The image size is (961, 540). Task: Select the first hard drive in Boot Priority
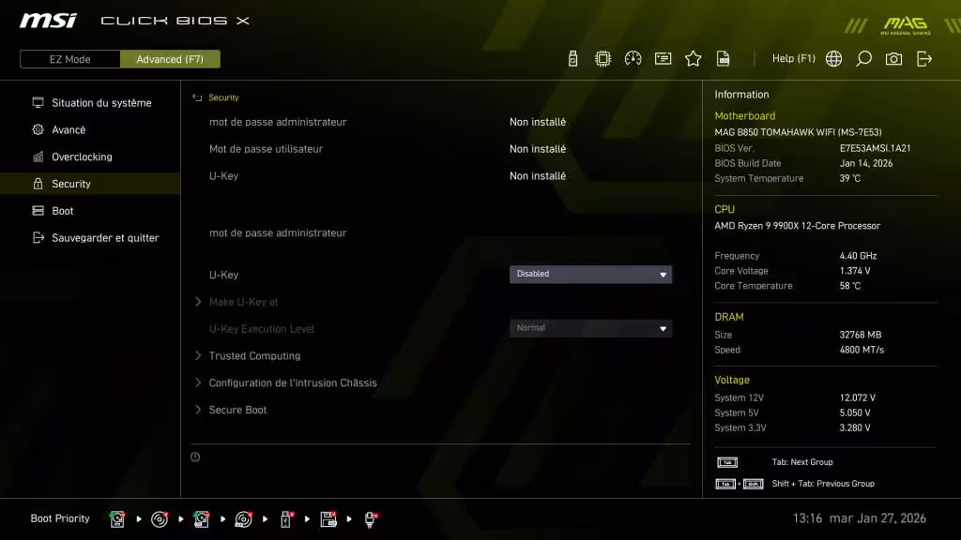[x=116, y=517]
